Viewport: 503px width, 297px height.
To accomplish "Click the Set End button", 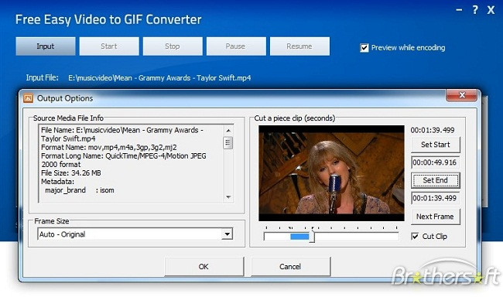I will point(436,180).
